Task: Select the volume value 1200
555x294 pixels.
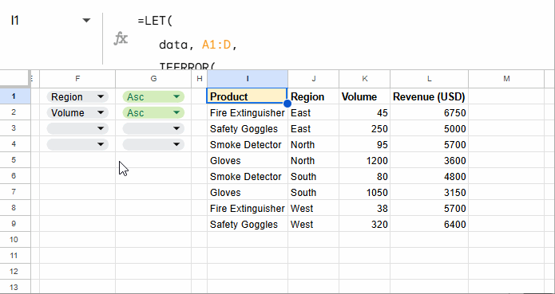Action: click(x=365, y=160)
